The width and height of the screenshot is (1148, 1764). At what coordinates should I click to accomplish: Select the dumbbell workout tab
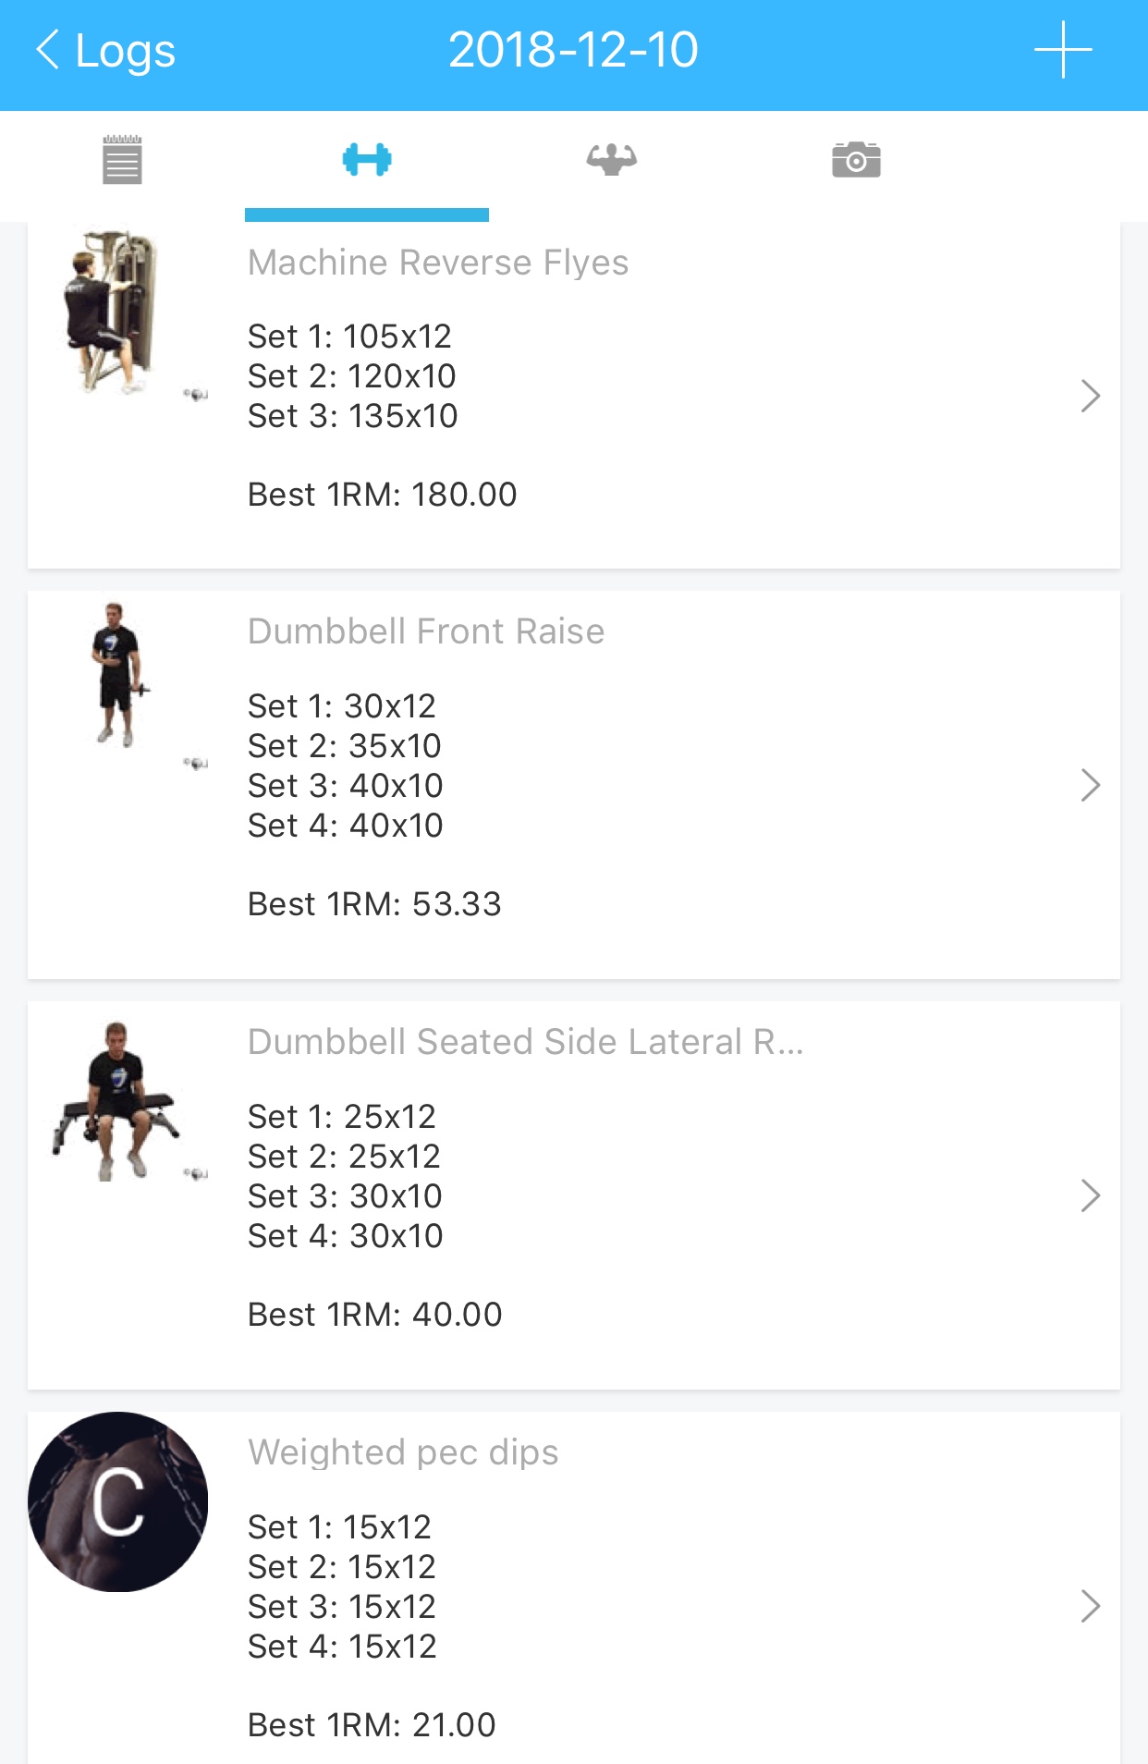tap(367, 161)
